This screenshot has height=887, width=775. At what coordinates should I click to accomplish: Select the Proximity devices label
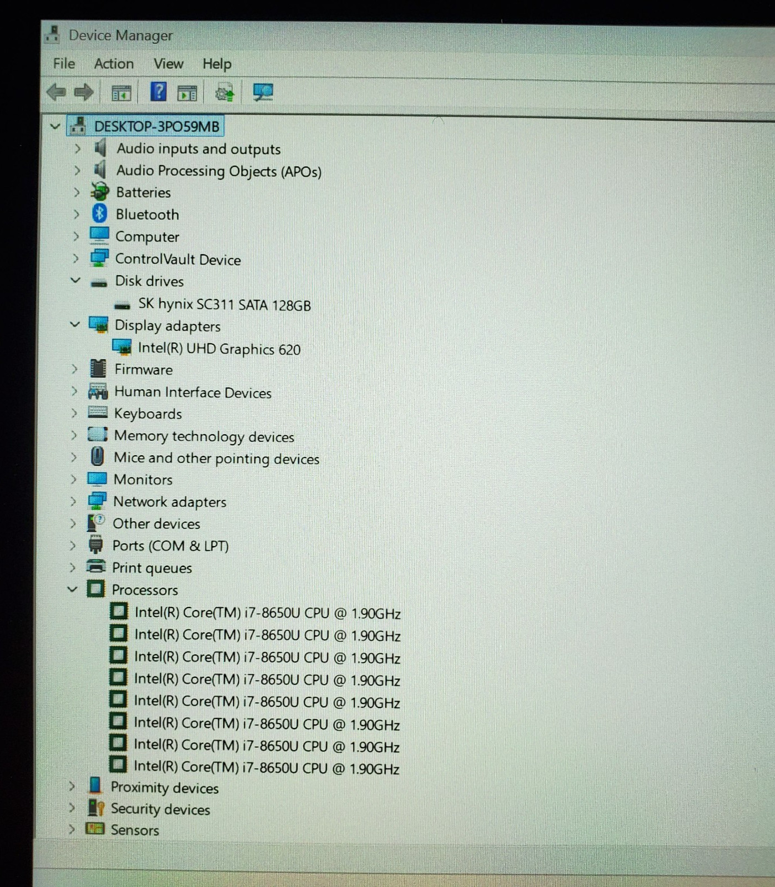[165, 787]
